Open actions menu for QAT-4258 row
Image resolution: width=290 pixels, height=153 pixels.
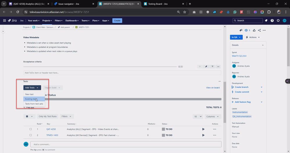click(215, 129)
